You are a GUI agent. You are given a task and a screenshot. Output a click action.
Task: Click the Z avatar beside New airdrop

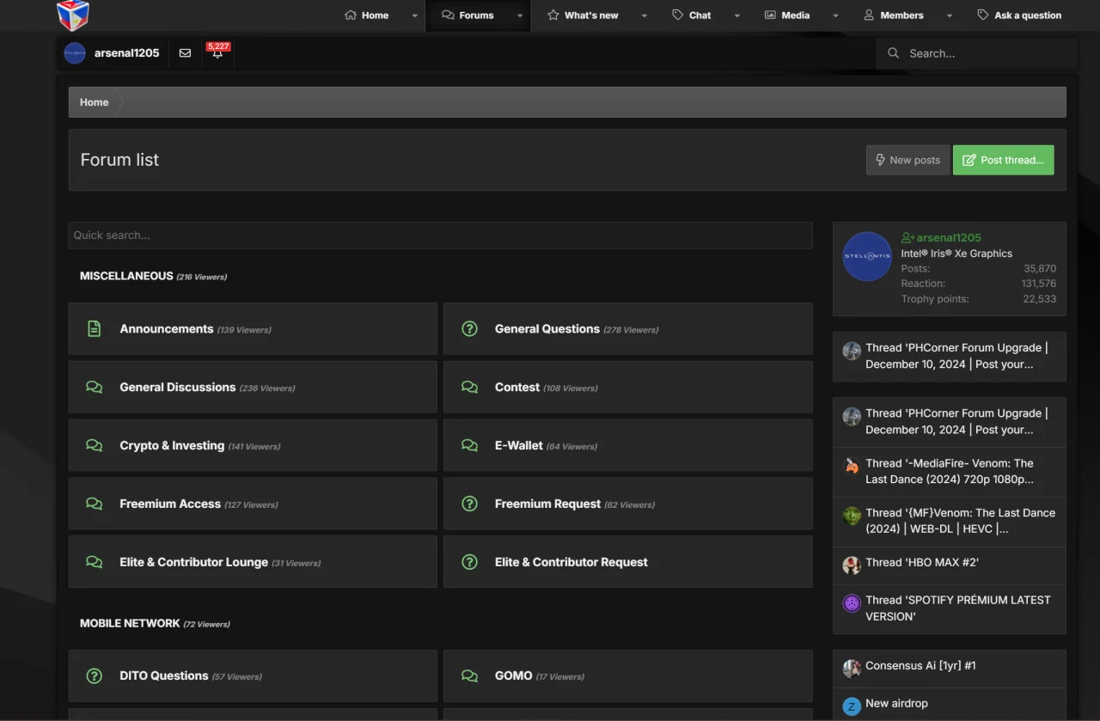(x=852, y=706)
